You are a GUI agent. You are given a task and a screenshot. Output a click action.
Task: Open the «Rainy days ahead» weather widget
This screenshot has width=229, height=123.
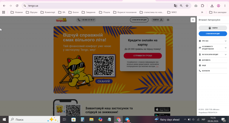[x=167, y=119]
